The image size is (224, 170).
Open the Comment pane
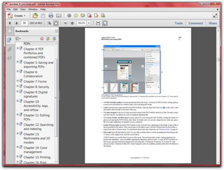point(195,23)
